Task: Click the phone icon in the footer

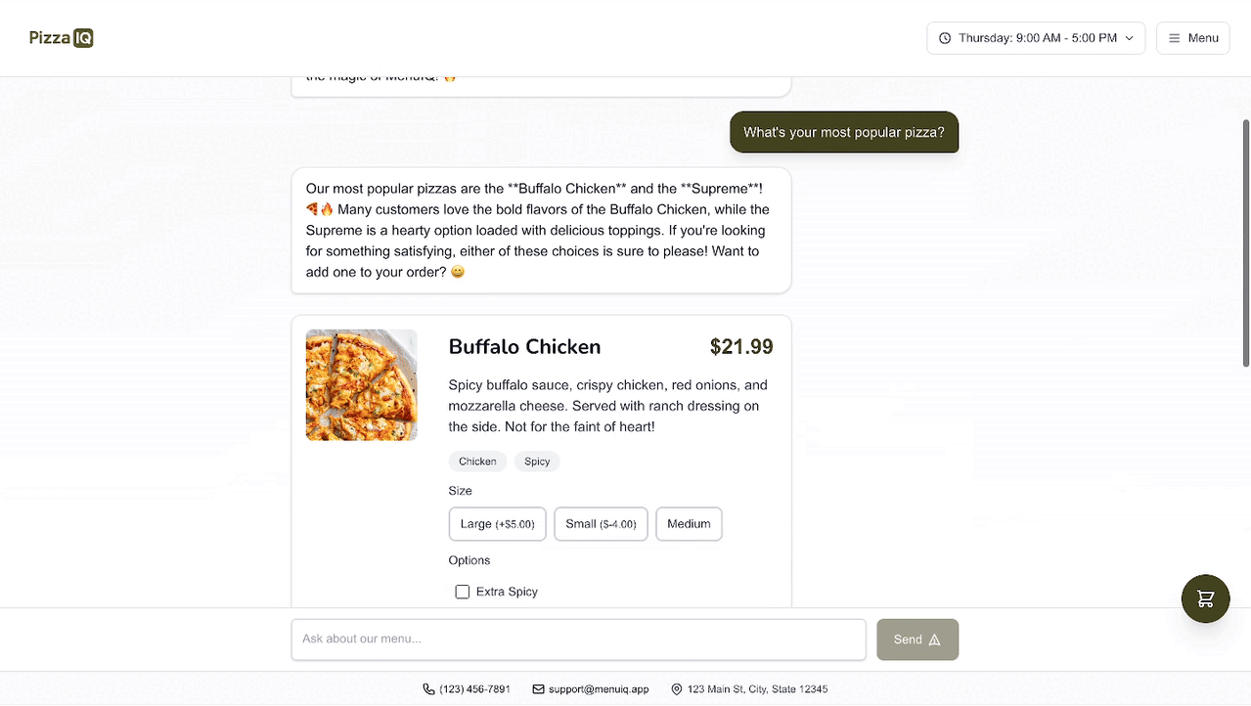Action: [x=428, y=688]
